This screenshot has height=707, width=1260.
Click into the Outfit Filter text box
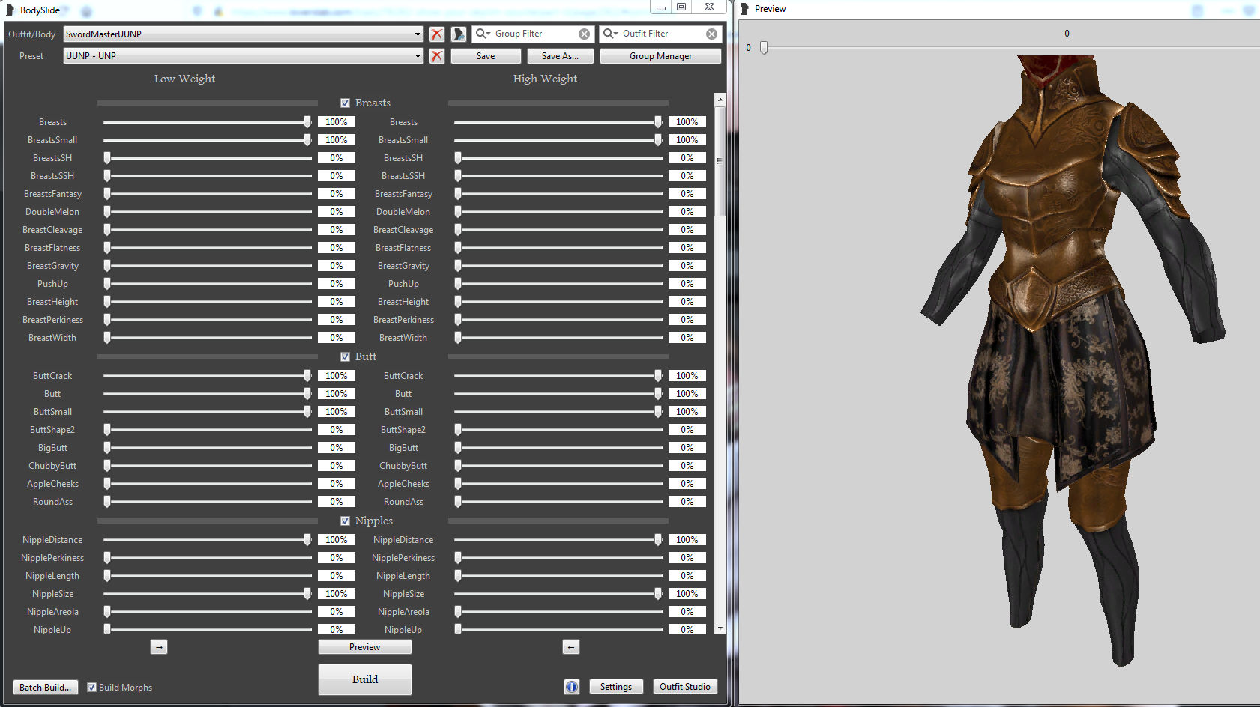point(662,34)
